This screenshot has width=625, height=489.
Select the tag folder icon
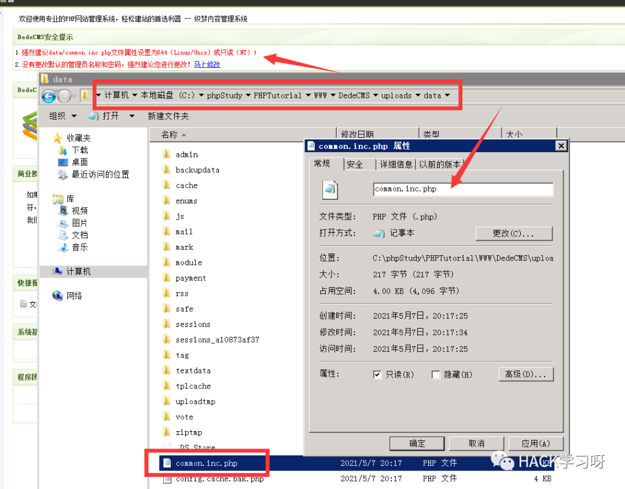coord(167,355)
